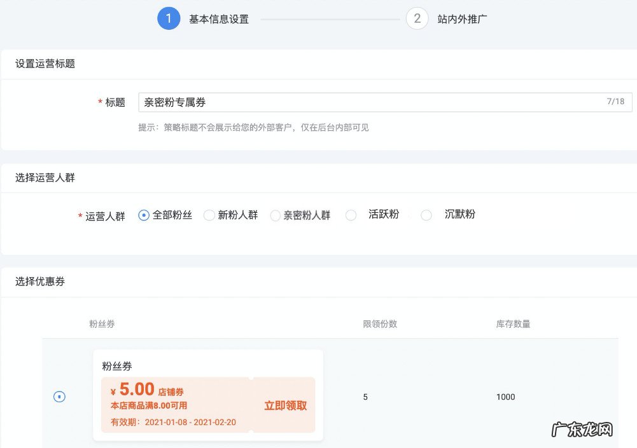Viewport: 637px width, 448px height.
Task: Select the 粉丝券 coupon radio button
Action: click(59, 397)
